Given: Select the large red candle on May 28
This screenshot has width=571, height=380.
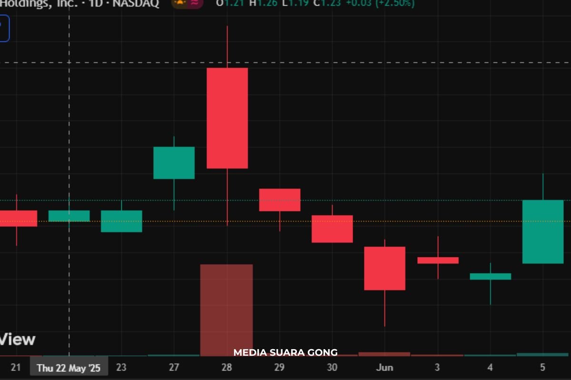Looking at the screenshot, I should [227, 118].
